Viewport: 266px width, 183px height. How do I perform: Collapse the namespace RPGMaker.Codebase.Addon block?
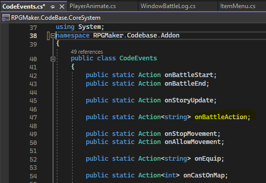click(53, 36)
